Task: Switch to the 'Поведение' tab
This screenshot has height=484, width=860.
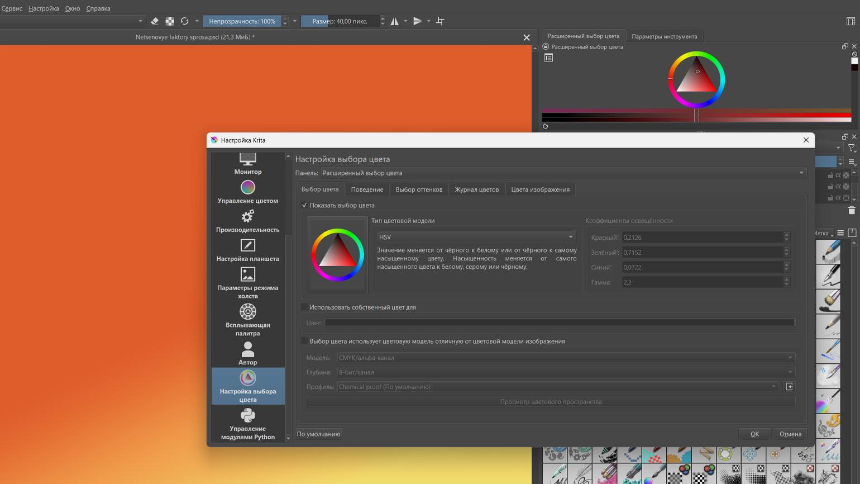Action: (x=367, y=189)
